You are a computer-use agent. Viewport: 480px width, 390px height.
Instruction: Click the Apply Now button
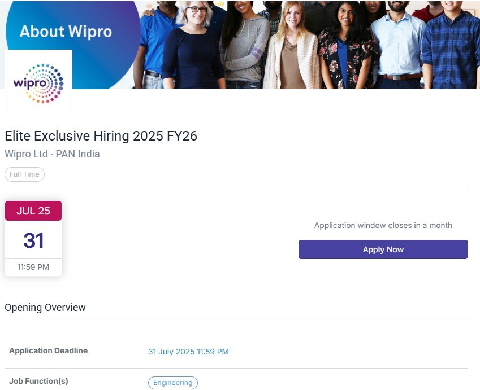click(383, 249)
